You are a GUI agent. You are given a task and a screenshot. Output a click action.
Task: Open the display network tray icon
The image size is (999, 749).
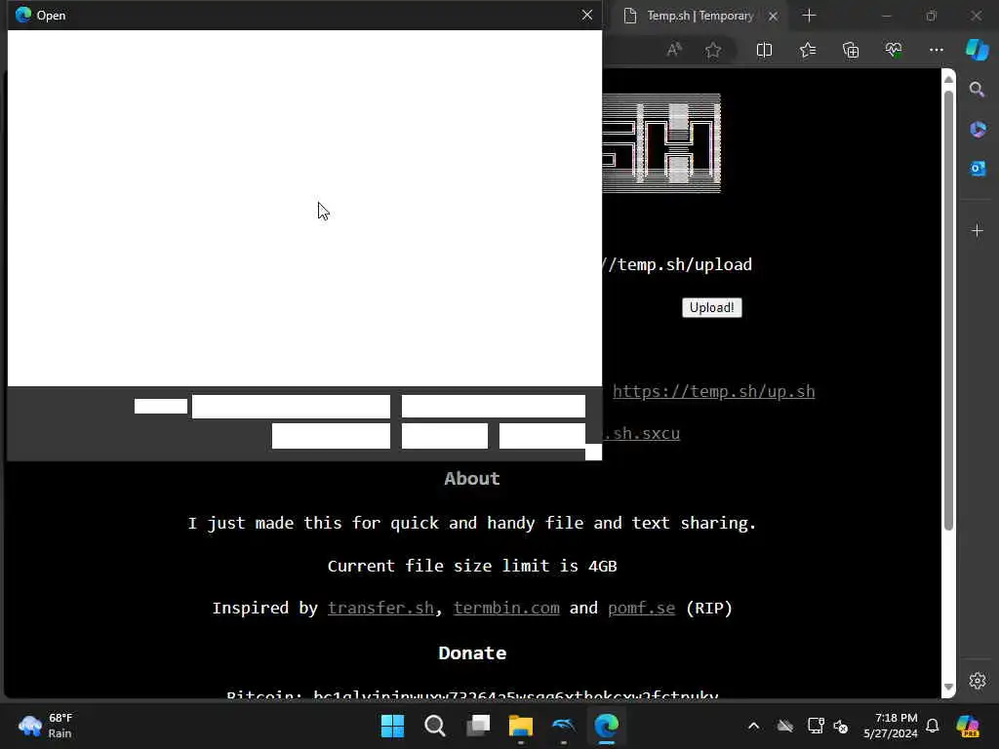tap(815, 726)
